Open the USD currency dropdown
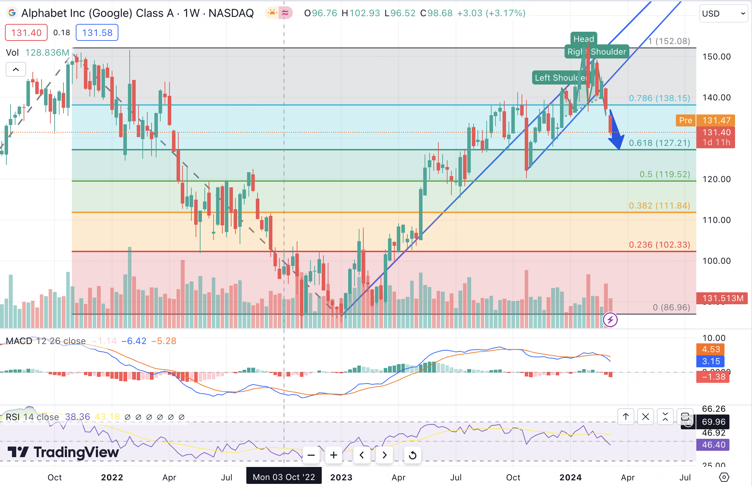 (x=723, y=14)
